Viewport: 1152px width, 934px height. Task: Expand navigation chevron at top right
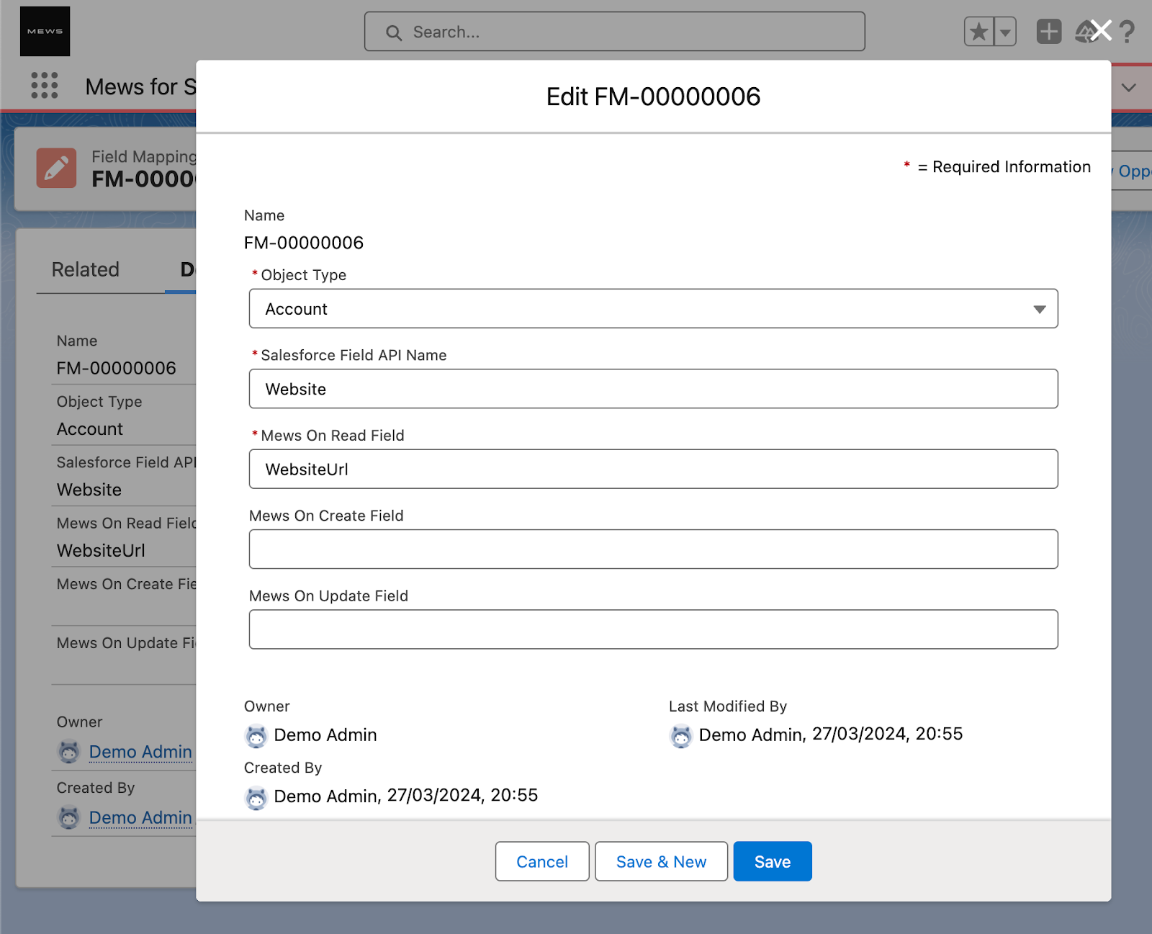(x=1128, y=87)
